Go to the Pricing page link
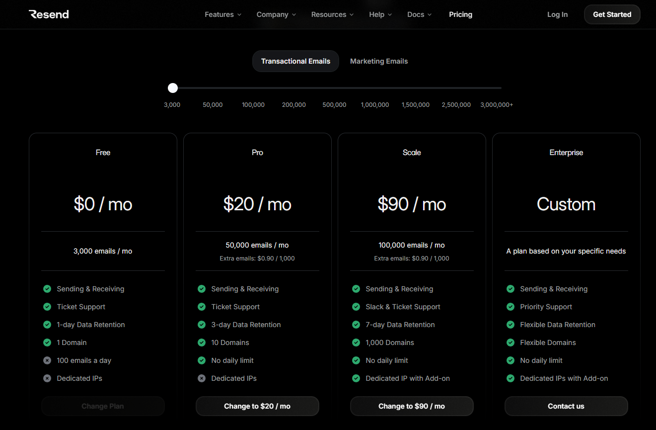Viewport: 656px width, 430px height. pos(460,14)
